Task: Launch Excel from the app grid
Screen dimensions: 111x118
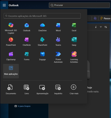Action: click(x=74, y=27)
